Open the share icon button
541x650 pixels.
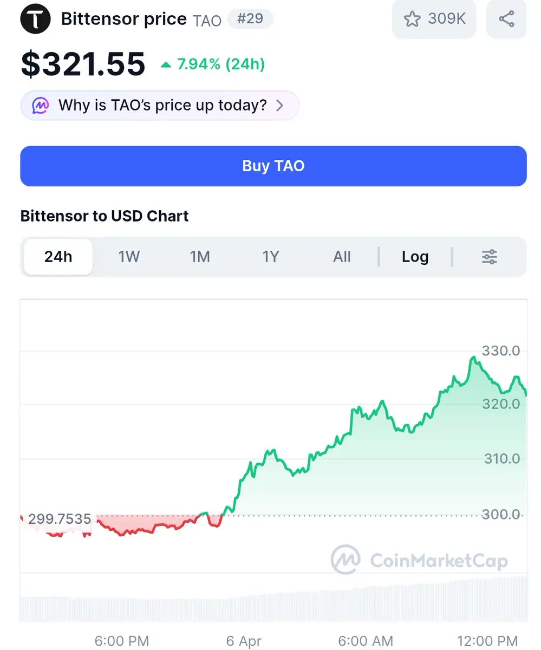(x=506, y=19)
